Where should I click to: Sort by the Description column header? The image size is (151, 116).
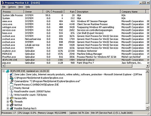coord(98,12)
